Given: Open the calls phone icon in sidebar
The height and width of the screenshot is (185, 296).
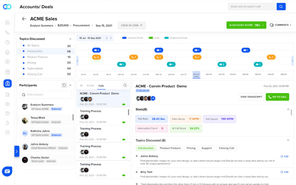Looking at the screenshot, I should coord(8,33).
